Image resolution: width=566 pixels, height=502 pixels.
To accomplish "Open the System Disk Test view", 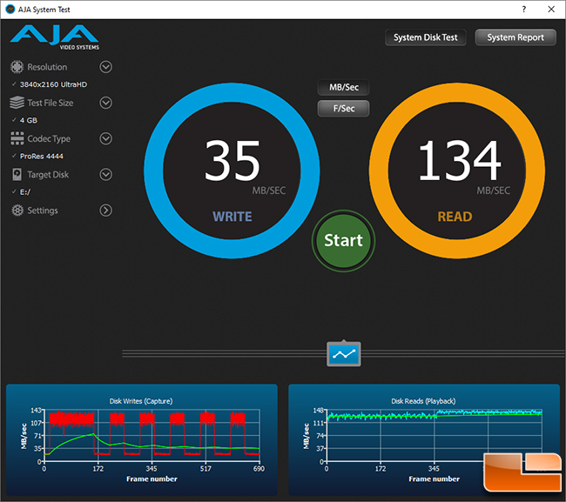I will point(426,37).
